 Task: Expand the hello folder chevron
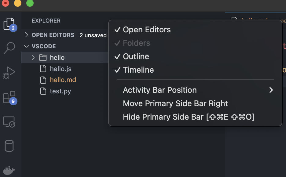(33, 58)
